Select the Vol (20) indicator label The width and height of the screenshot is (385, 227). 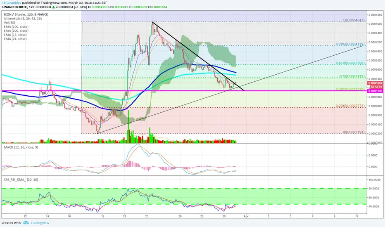coord(10,23)
